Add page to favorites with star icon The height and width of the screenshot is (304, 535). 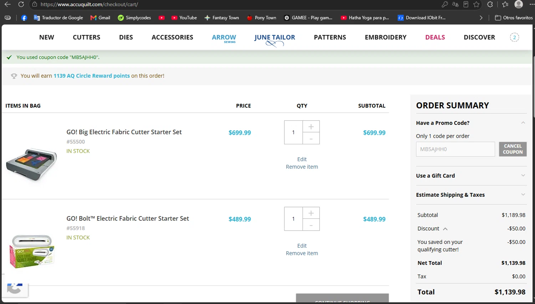coord(476,4)
